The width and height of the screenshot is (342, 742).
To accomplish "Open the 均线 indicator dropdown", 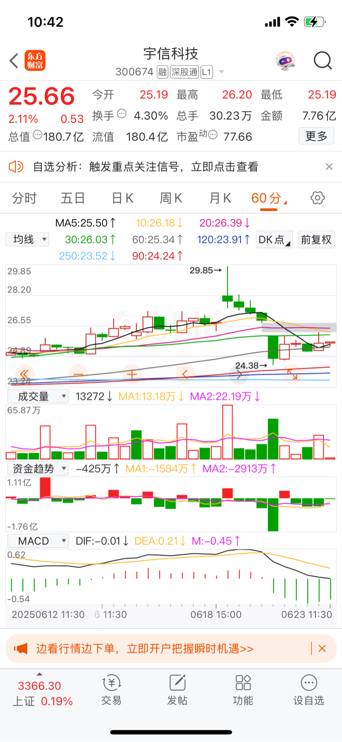I will (28, 240).
